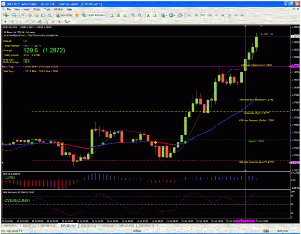Toggle the Chart Shift icon

[x=155, y=15]
